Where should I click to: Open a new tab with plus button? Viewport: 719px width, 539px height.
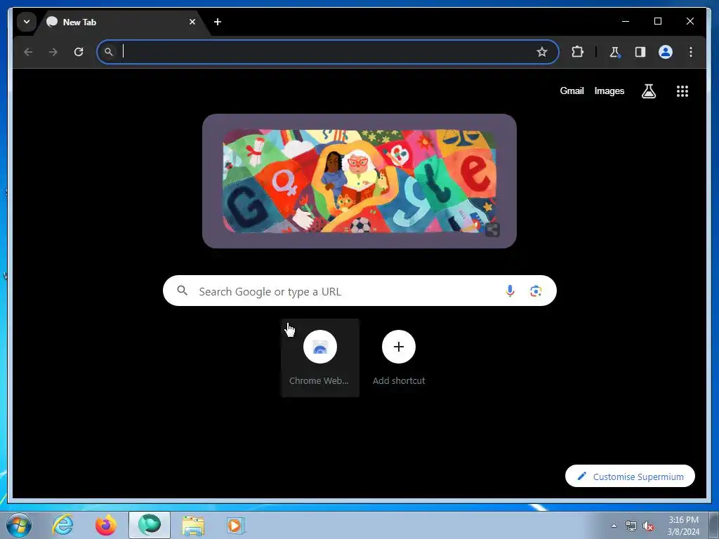218,22
